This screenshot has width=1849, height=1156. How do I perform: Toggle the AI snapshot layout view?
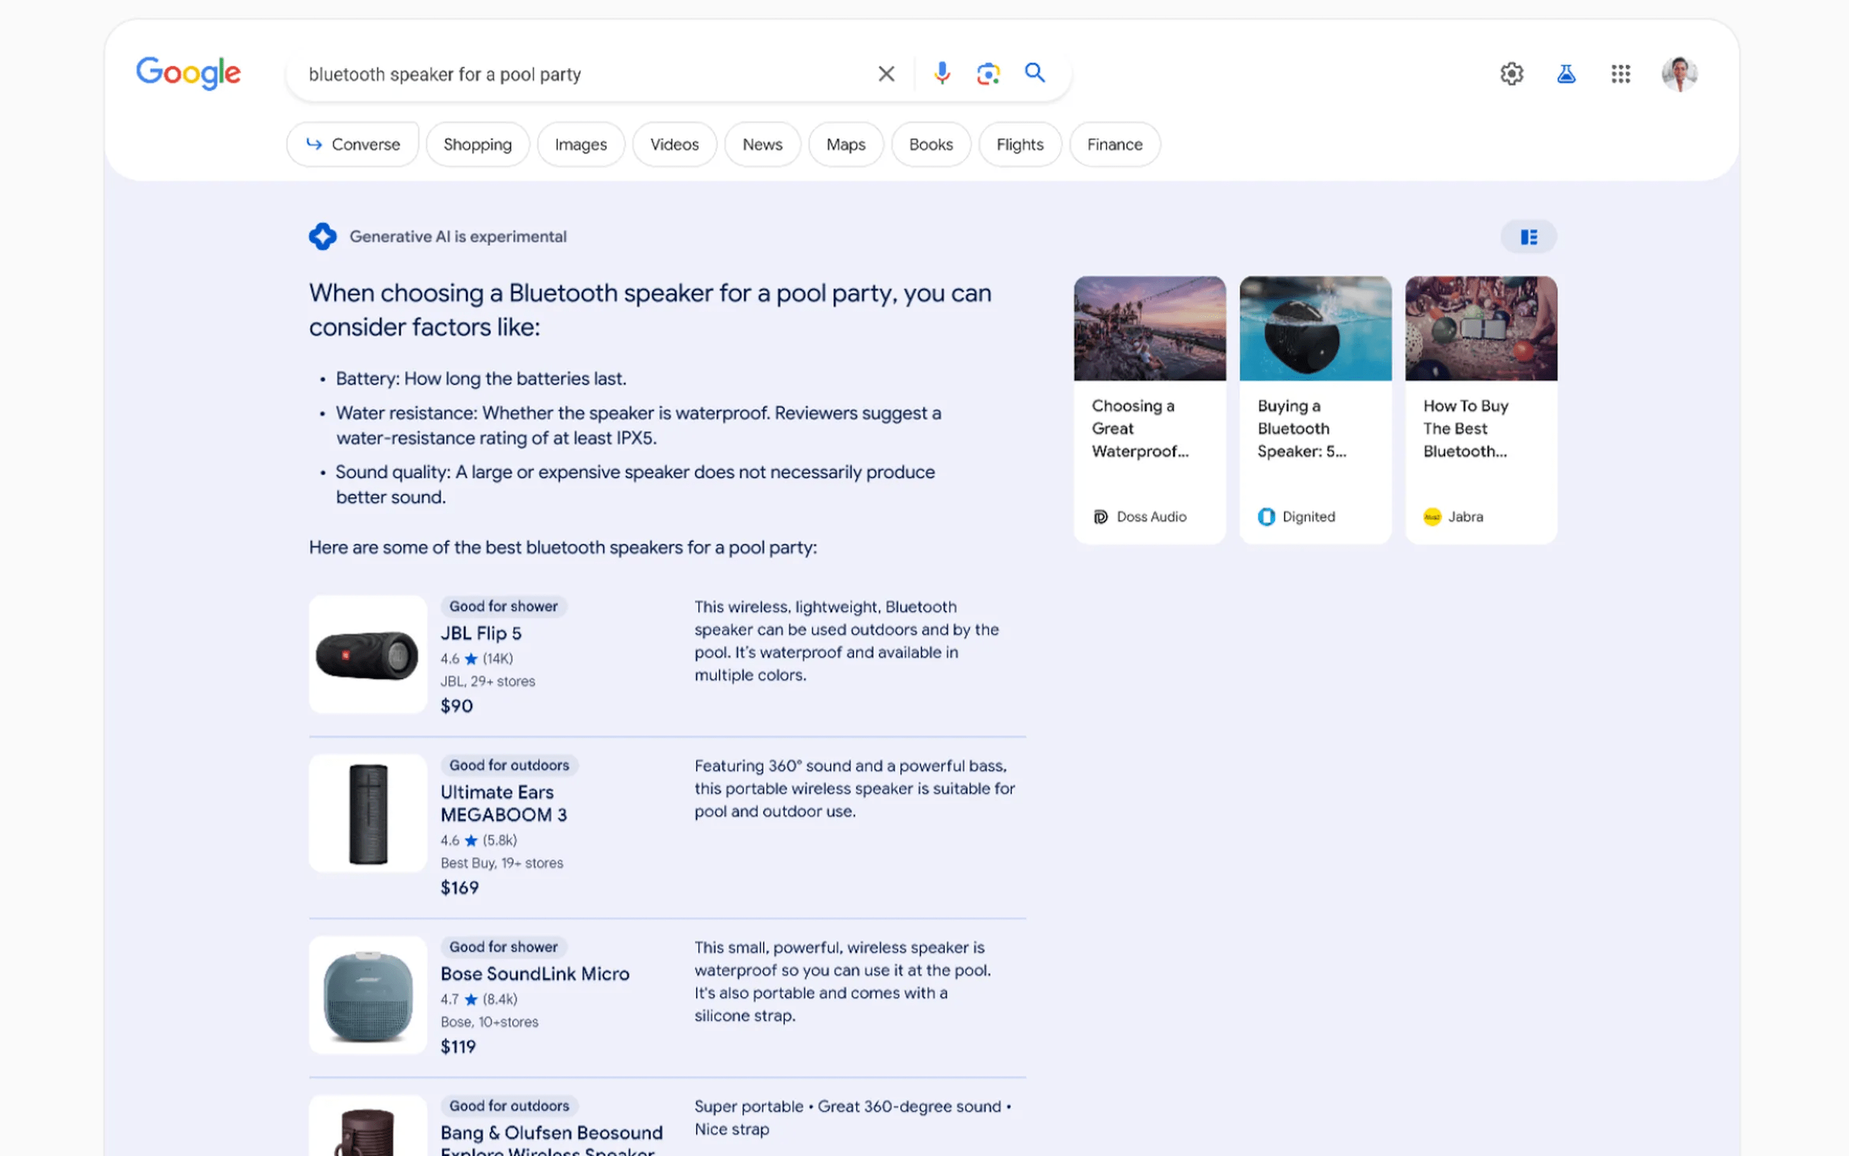[x=1528, y=237]
